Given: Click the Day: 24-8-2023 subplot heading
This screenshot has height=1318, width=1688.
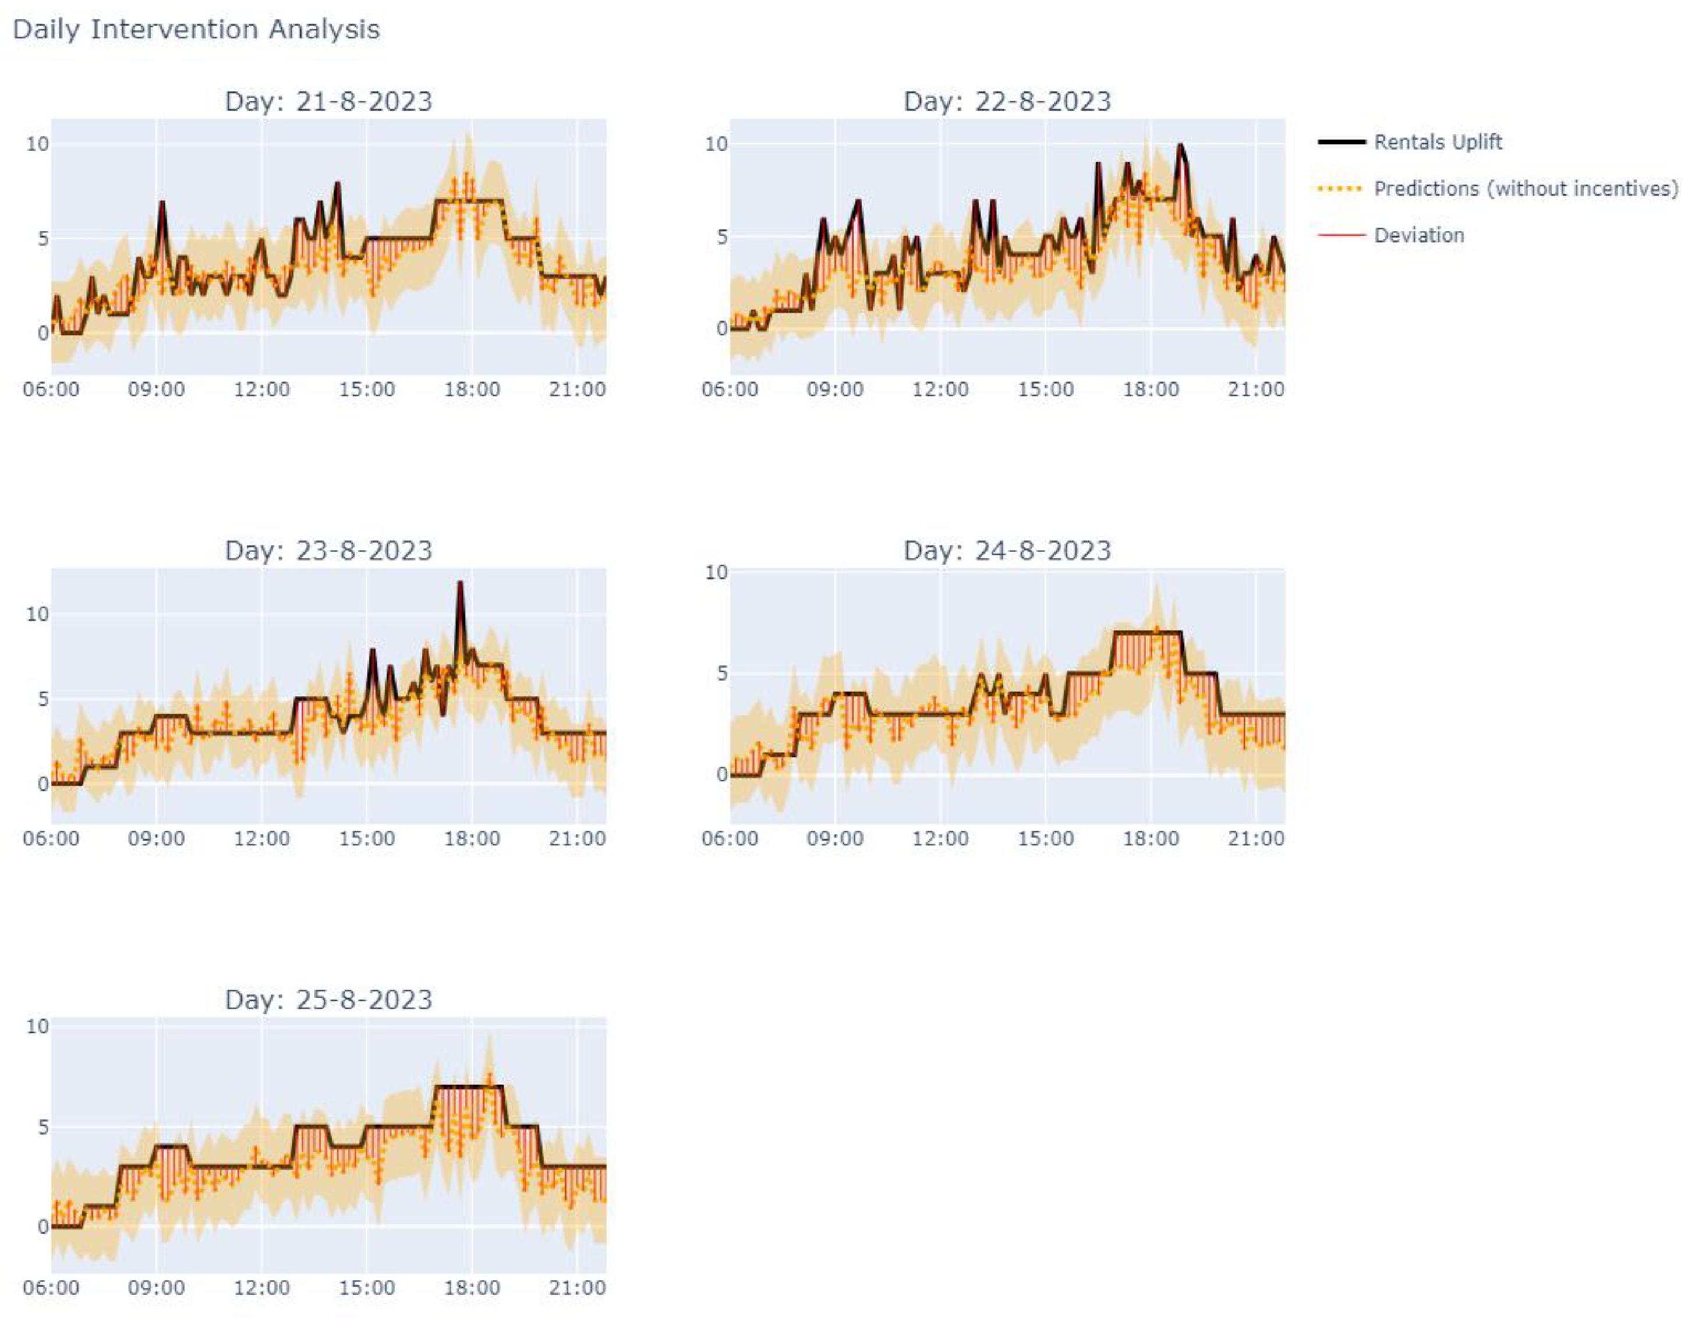Looking at the screenshot, I should click(x=1007, y=550).
